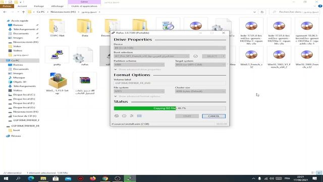Open the Action Center notifications

pos(314,178)
